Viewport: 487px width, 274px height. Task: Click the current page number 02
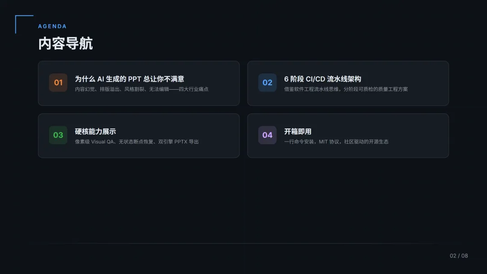point(453,256)
